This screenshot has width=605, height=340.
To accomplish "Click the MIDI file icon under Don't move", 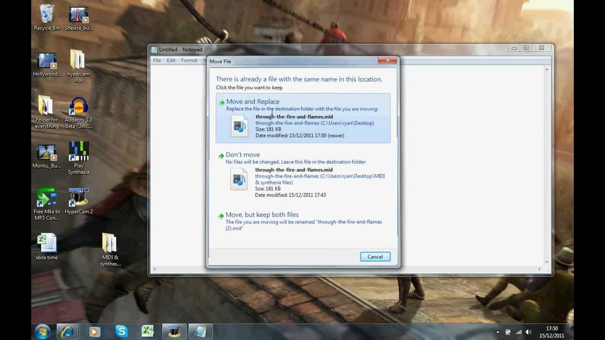I will [239, 179].
